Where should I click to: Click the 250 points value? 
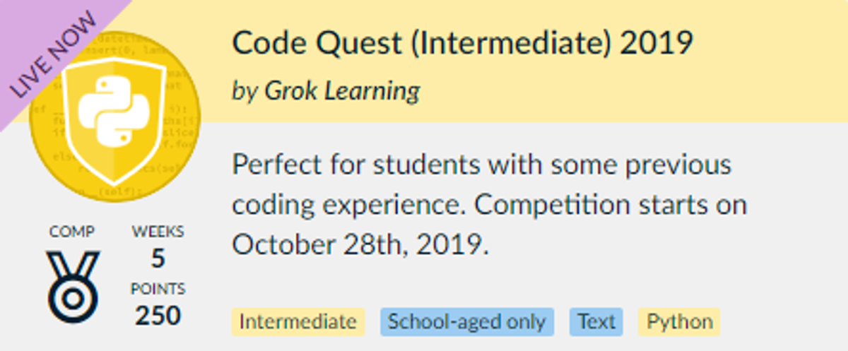[158, 316]
